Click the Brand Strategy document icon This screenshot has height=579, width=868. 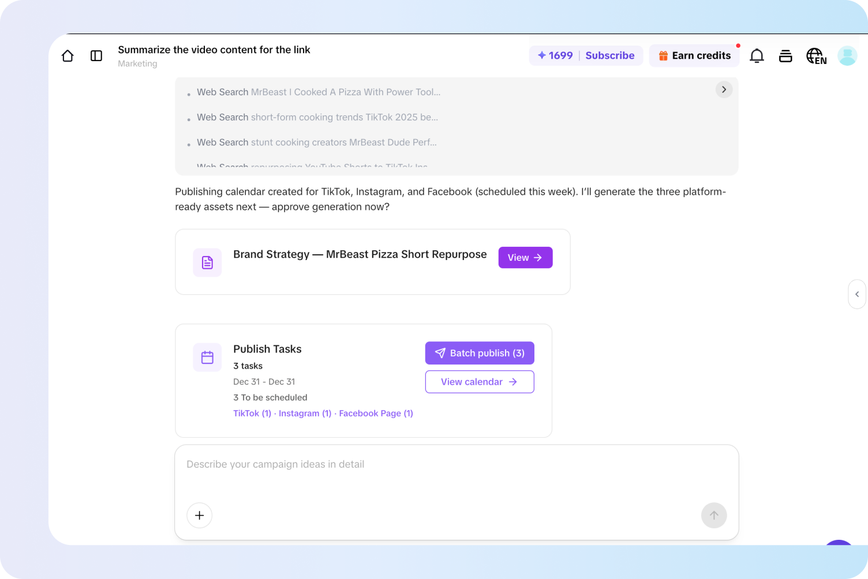[207, 262]
